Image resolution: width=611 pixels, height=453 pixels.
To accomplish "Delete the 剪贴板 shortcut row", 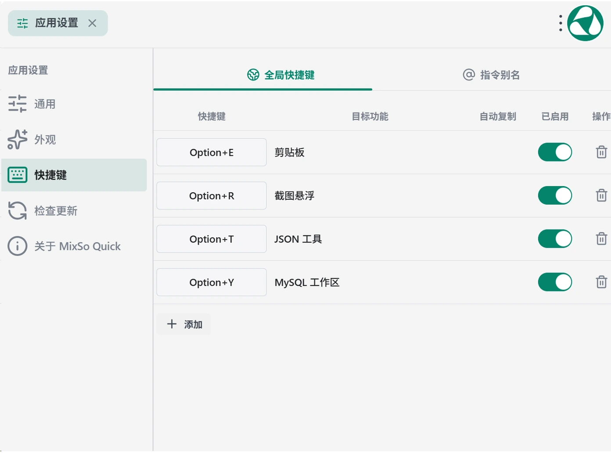I will [601, 152].
